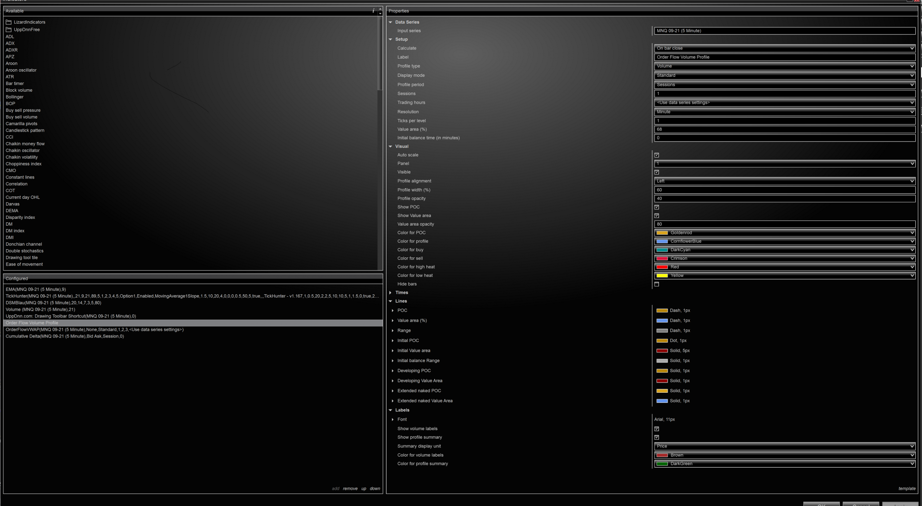Open the template link
This screenshot has width=922, height=506.
coord(907,489)
